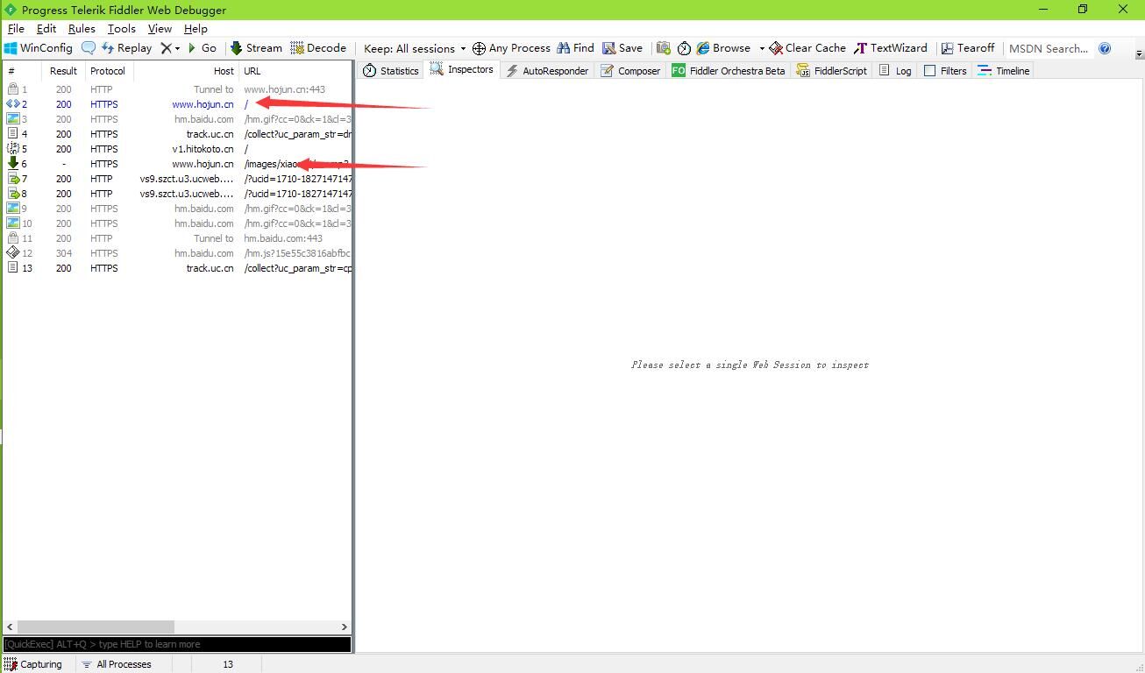Screen dimensions: 1145x673
Task: Pick the Any Process target tool
Action: point(511,48)
